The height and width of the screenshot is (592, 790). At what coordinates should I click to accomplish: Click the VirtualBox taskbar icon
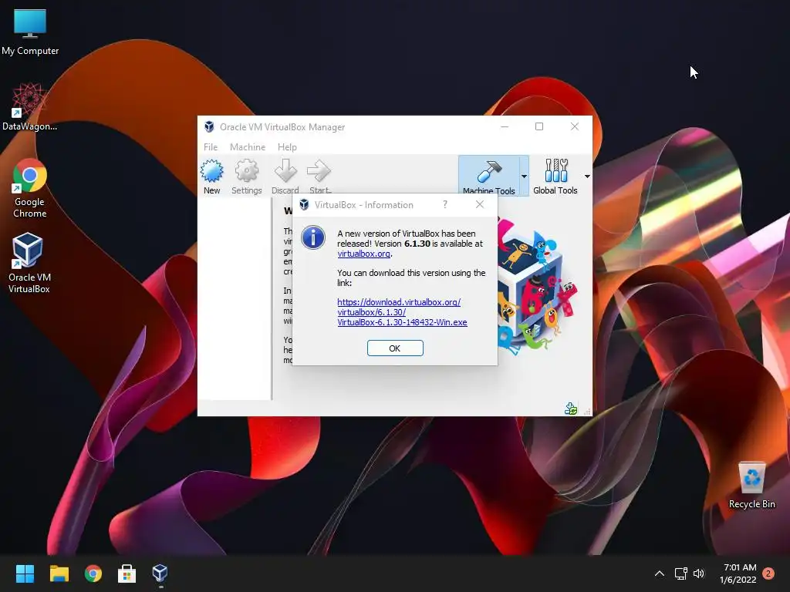tap(160, 573)
